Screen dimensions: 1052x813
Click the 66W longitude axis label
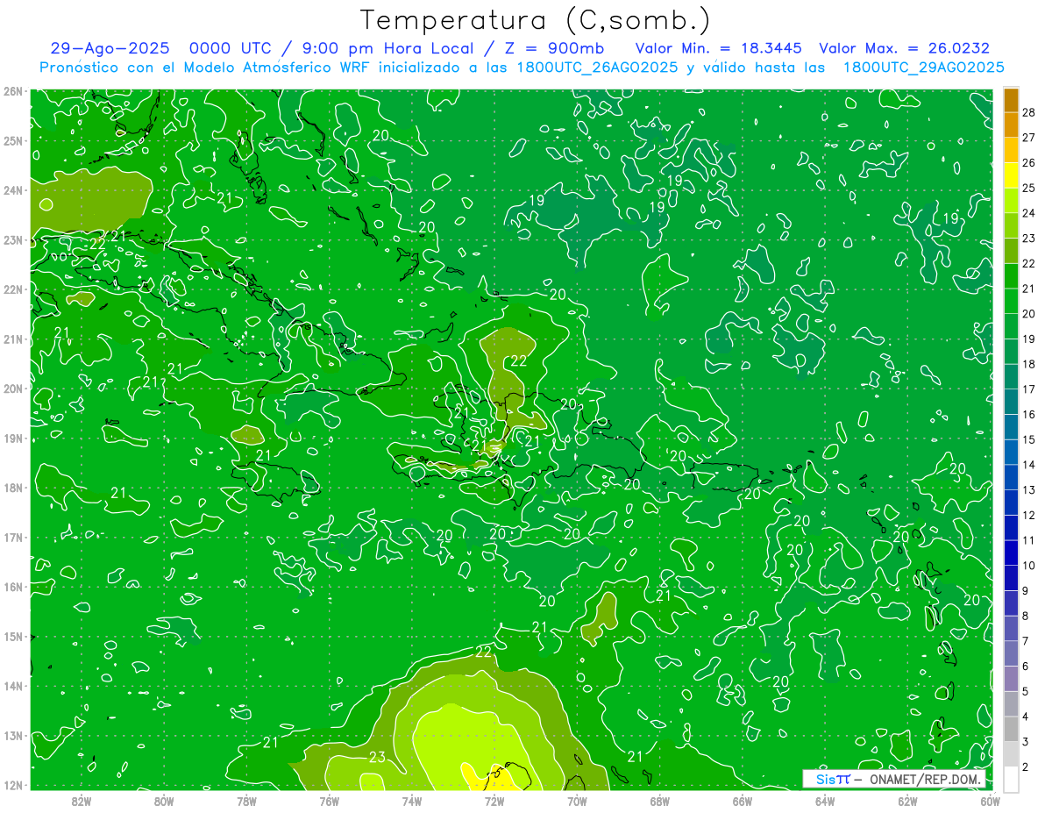(x=742, y=802)
